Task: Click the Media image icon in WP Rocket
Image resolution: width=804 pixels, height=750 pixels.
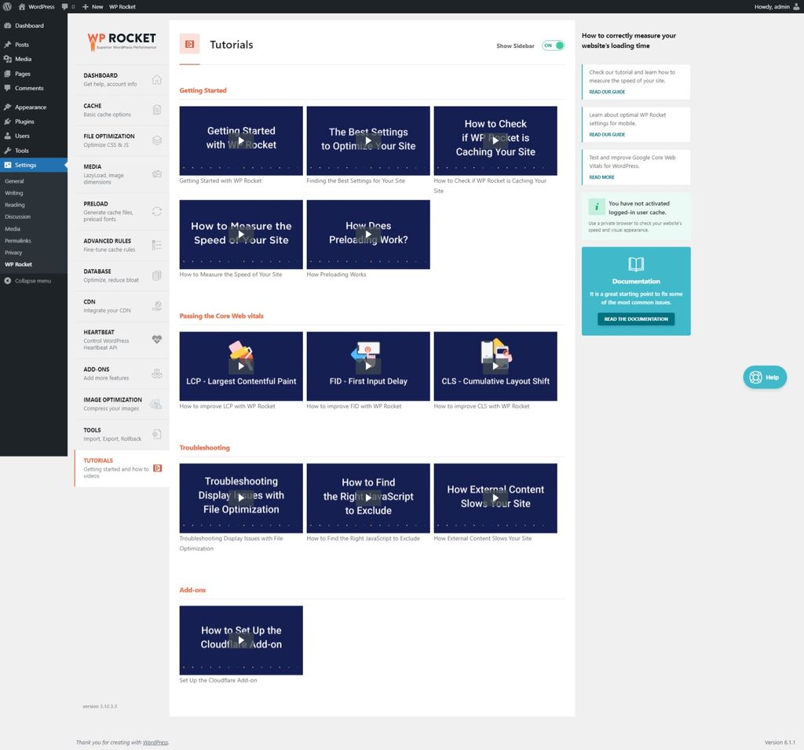Action: coord(157,174)
